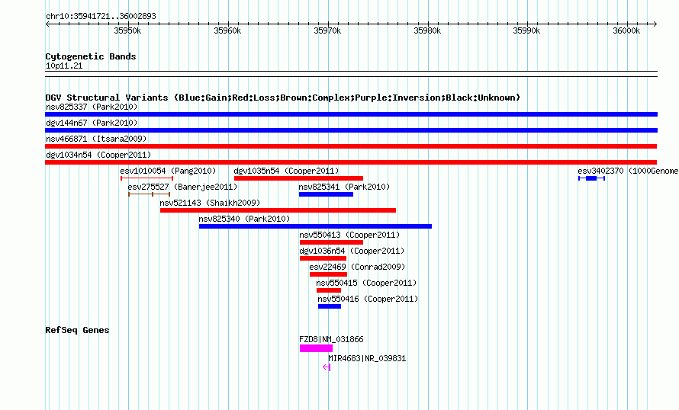
Task: Click the nsv825340 (Park2010) label
Action: coord(244,219)
